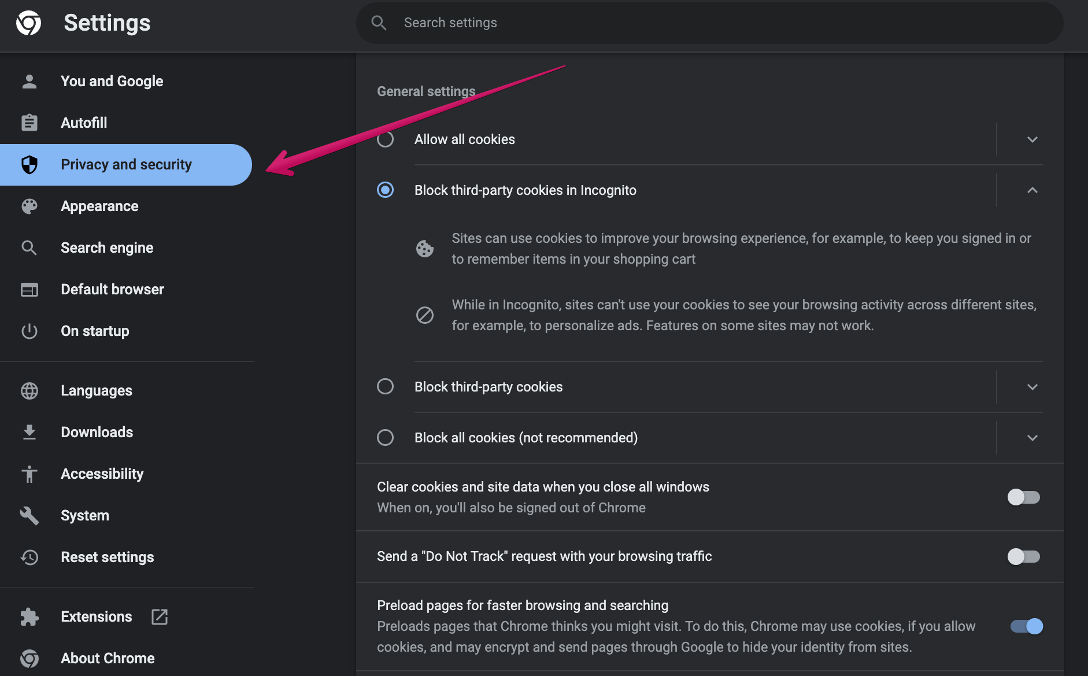Toggle Clear cookies when you close all windows

pyautogui.click(x=1024, y=497)
